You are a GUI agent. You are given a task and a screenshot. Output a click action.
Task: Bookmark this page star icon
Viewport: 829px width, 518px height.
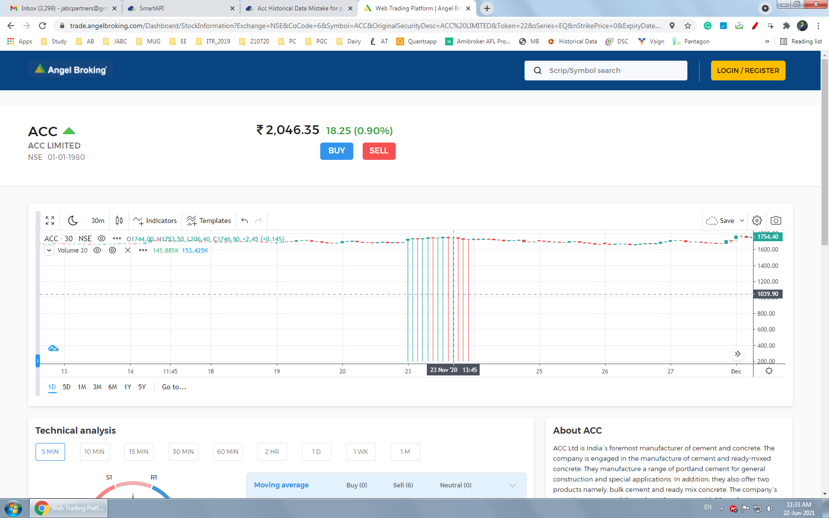(688, 26)
